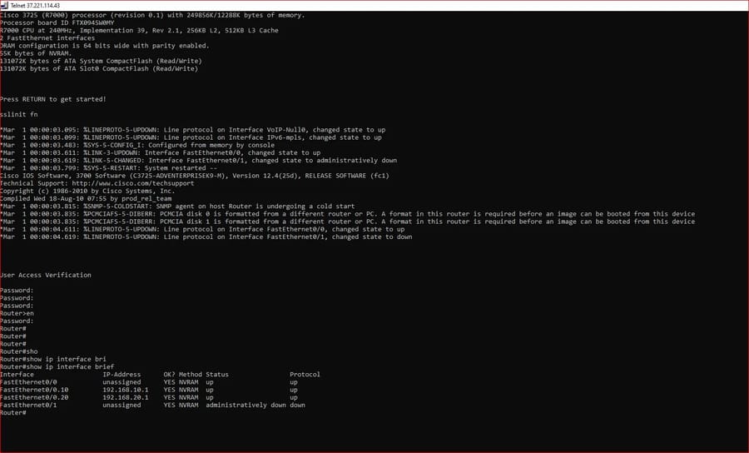This screenshot has height=453, width=749.
Task: Select the 'show ip interface brief' command line
Action: tap(57, 367)
